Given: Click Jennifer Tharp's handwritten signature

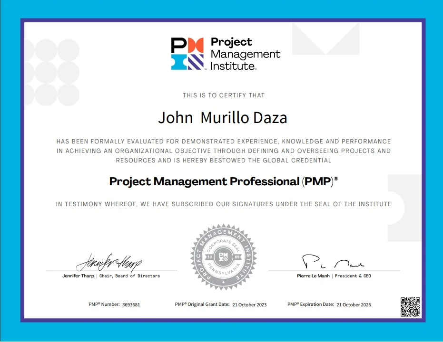Looking at the screenshot, I should (x=109, y=263).
